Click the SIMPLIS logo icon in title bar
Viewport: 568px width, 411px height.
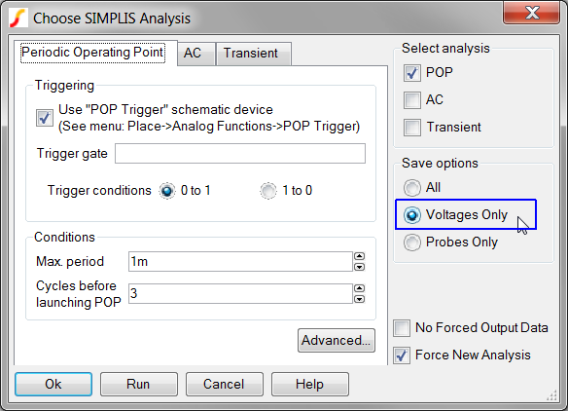(x=18, y=19)
